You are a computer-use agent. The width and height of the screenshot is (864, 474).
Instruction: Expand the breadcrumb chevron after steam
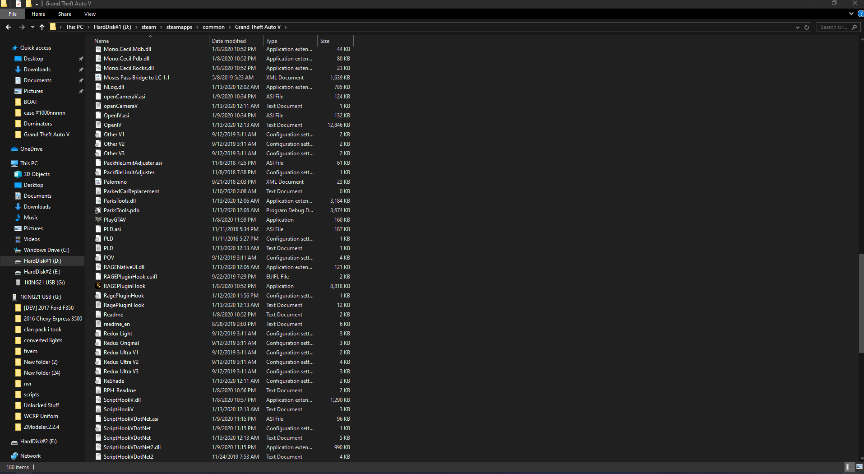(161, 27)
